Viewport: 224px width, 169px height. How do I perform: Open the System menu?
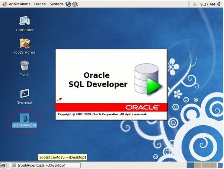point(56,4)
